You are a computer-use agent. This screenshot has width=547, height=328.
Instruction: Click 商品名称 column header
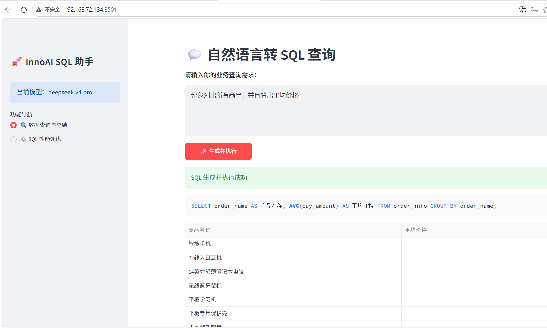(293, 230)
